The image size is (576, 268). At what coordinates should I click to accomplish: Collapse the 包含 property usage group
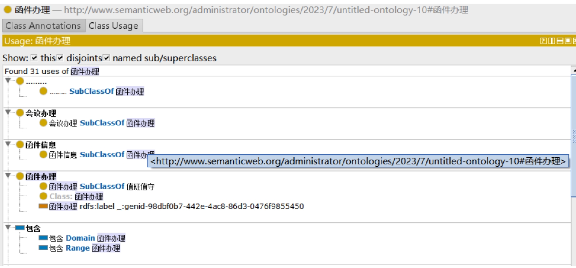(x=8, y=227)
